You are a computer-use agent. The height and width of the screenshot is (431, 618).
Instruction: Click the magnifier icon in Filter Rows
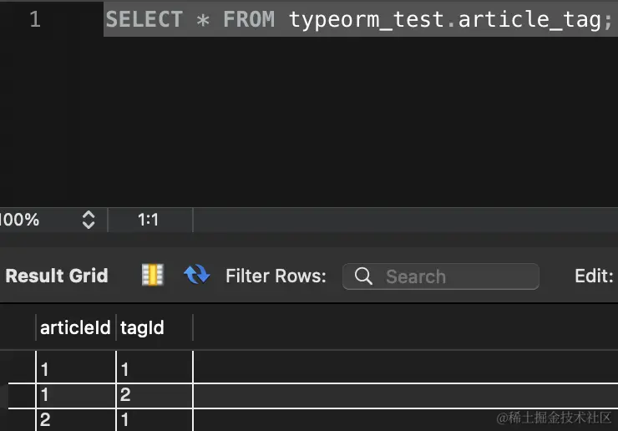tap(363, 276)
